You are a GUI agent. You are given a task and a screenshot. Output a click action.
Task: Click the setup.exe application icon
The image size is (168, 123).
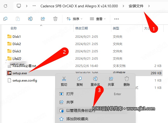tap(9, 73)
